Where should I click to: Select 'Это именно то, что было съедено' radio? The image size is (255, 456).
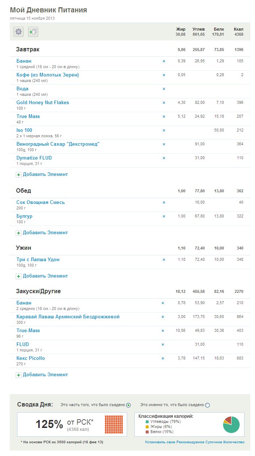208,405
